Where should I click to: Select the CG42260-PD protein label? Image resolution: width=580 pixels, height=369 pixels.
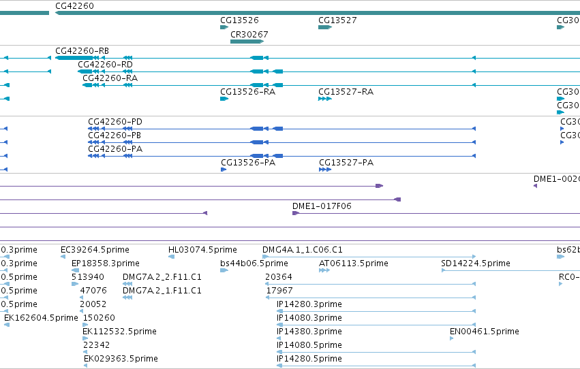115,122
